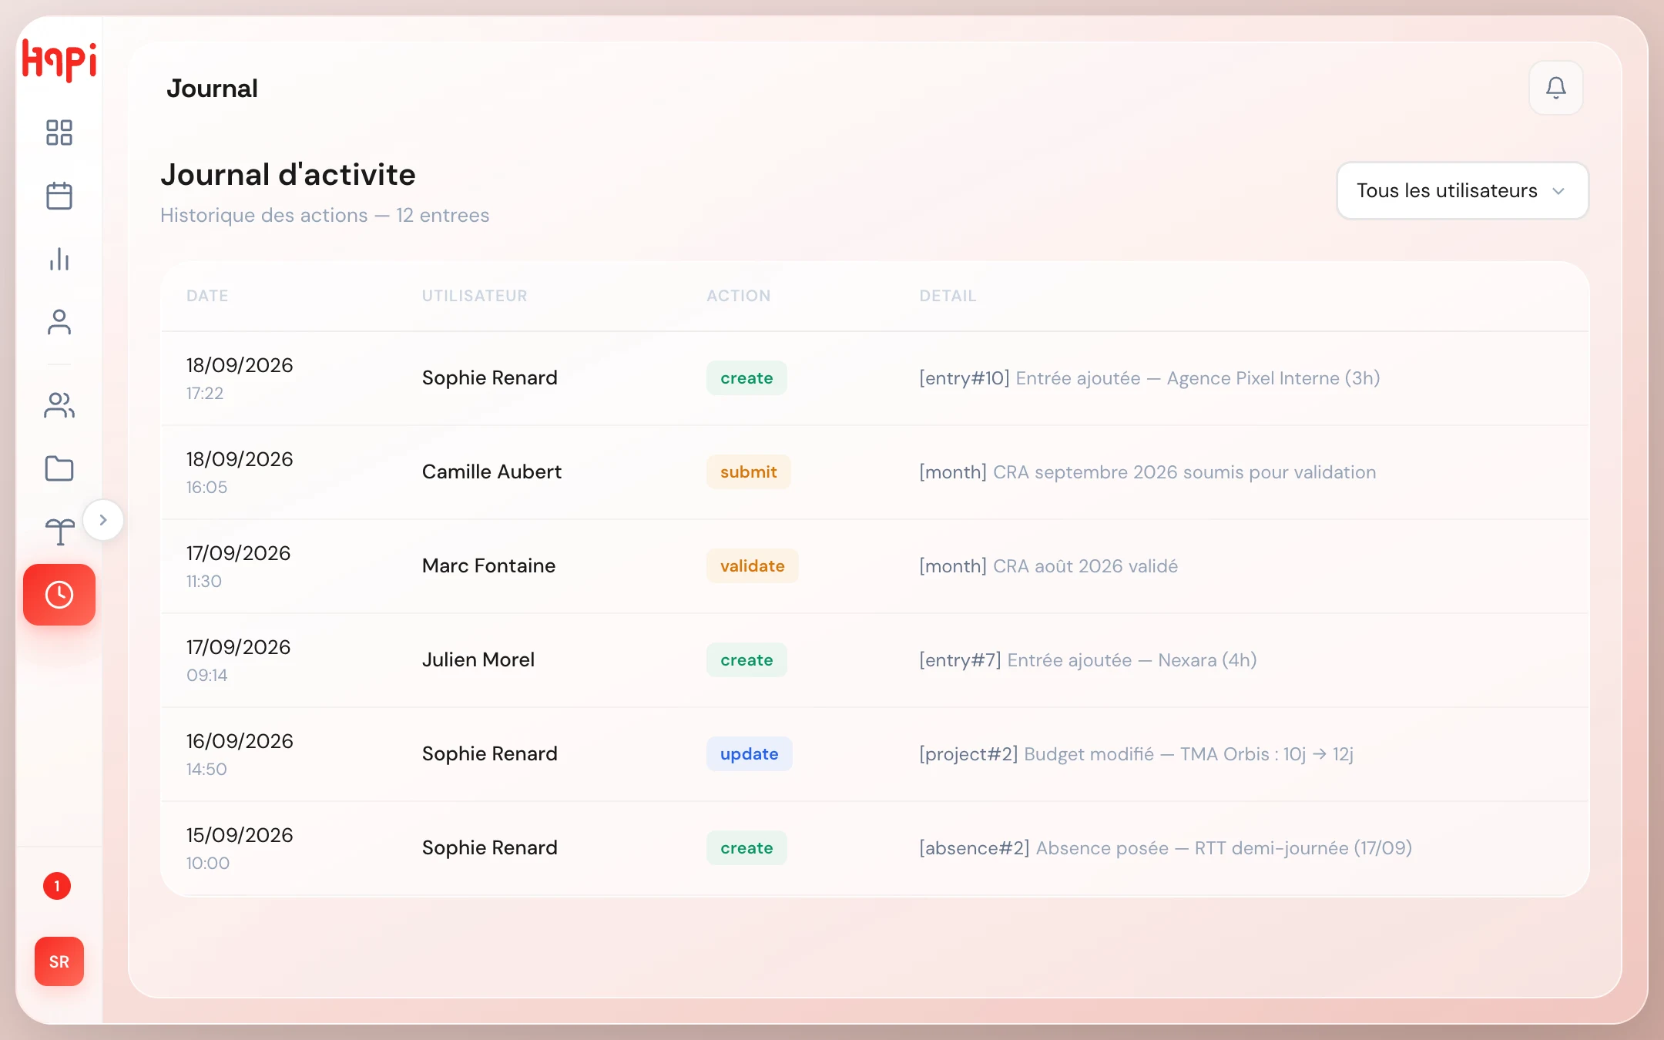Image resolution: width=1664 pixels, height=1040 pixels.
Task: Open the calendar icon in sidebar
Action: pyautogui.click(x=59, y=196)
